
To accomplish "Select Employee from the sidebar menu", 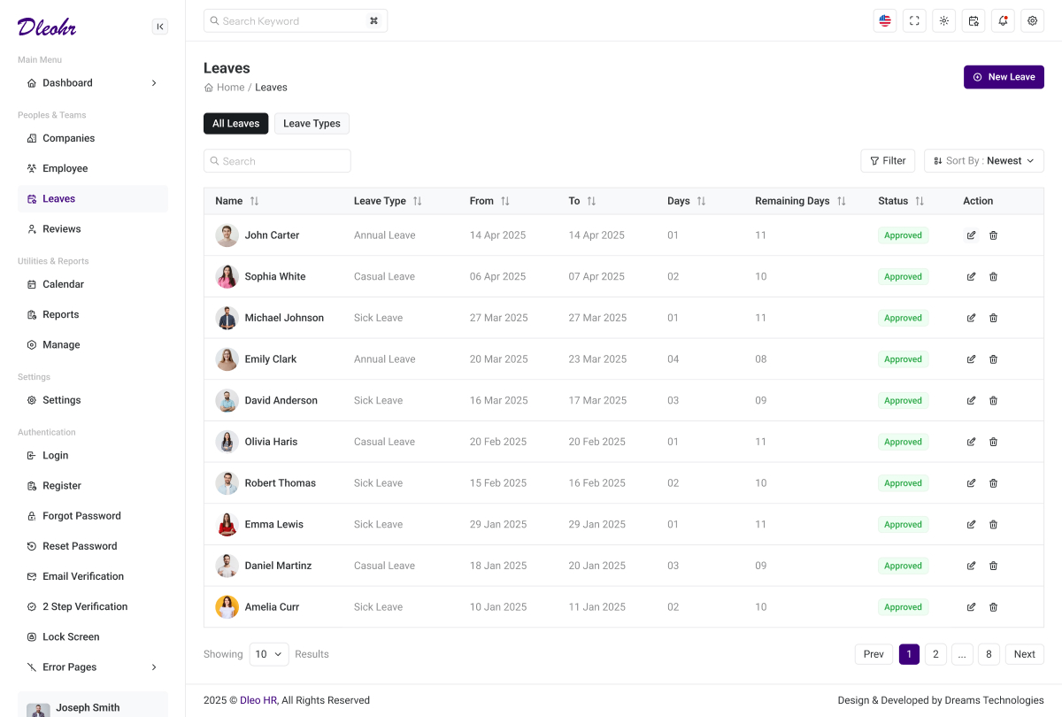I will click(x=65, y=168).
